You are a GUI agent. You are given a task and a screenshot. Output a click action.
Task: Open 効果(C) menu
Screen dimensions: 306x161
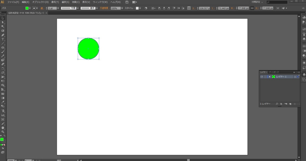(x=76, y=2)
